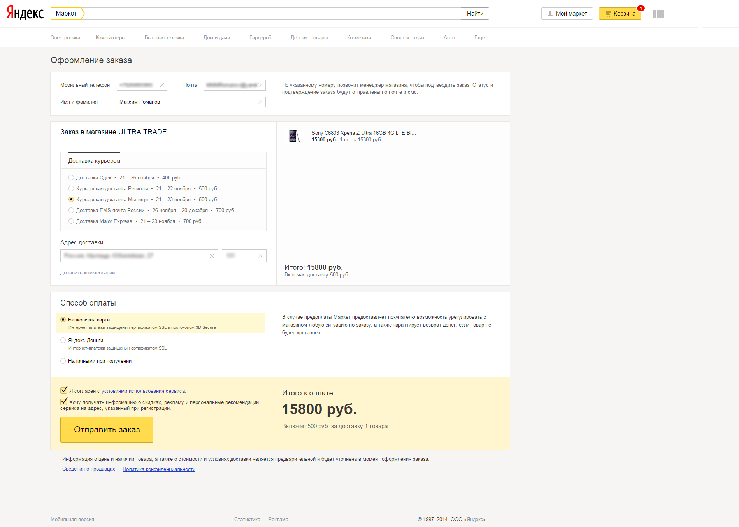
Task: Click the Найти search button
Action: (x=475, y=14)
